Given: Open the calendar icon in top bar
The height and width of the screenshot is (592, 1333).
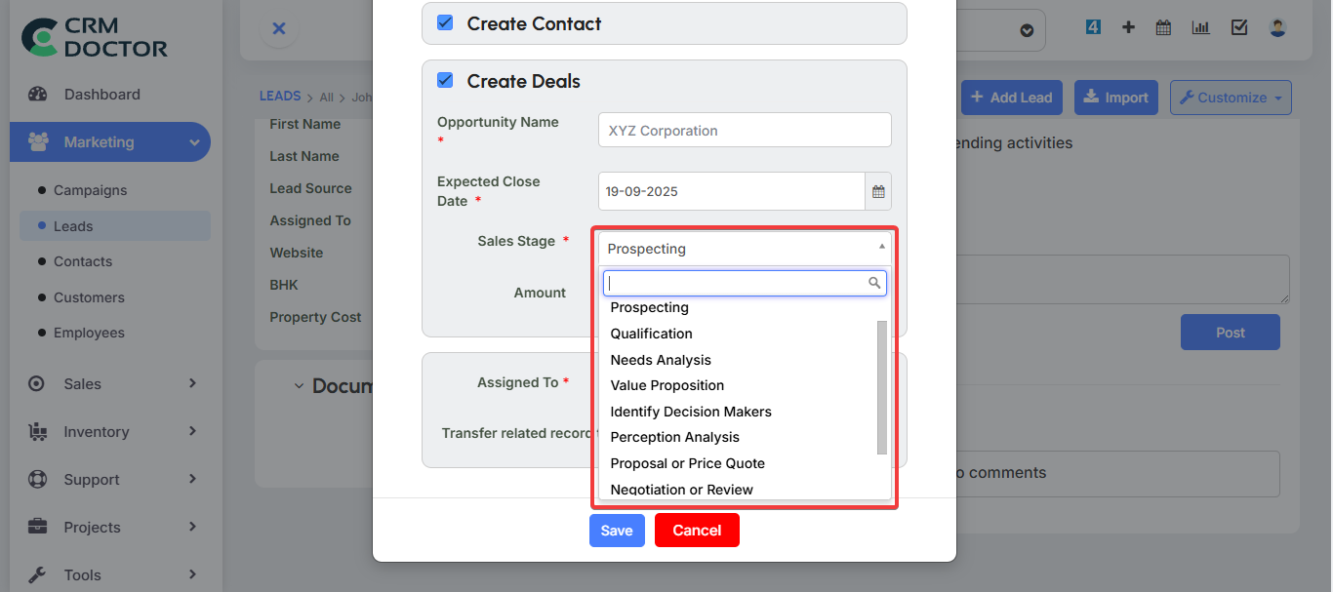Looking at the screenshot, I should coord(1163,27).
